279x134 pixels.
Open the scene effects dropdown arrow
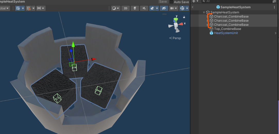(x=157, y=8)
